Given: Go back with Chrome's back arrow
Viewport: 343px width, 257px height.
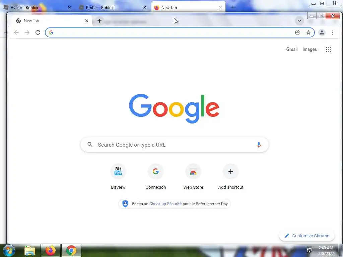Looking at the screenshot, I should pyautogui.click(x=16, y=32).
